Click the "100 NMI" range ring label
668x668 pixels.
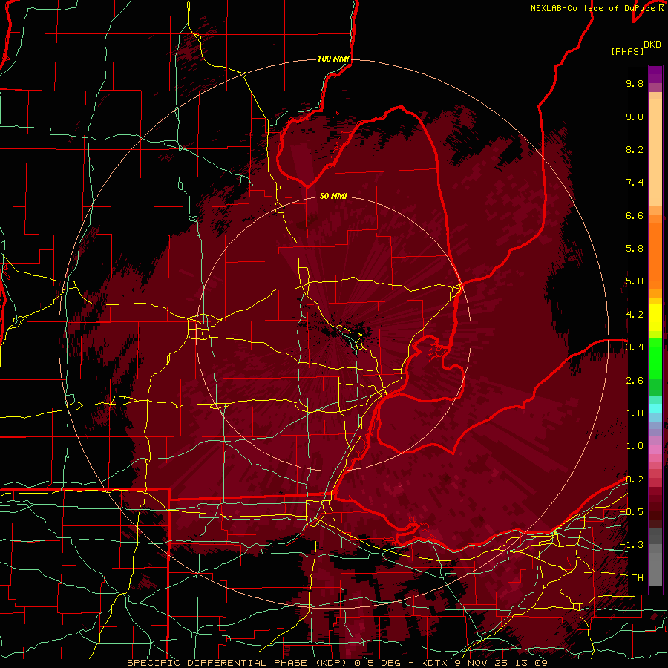(x=333, y=59)
